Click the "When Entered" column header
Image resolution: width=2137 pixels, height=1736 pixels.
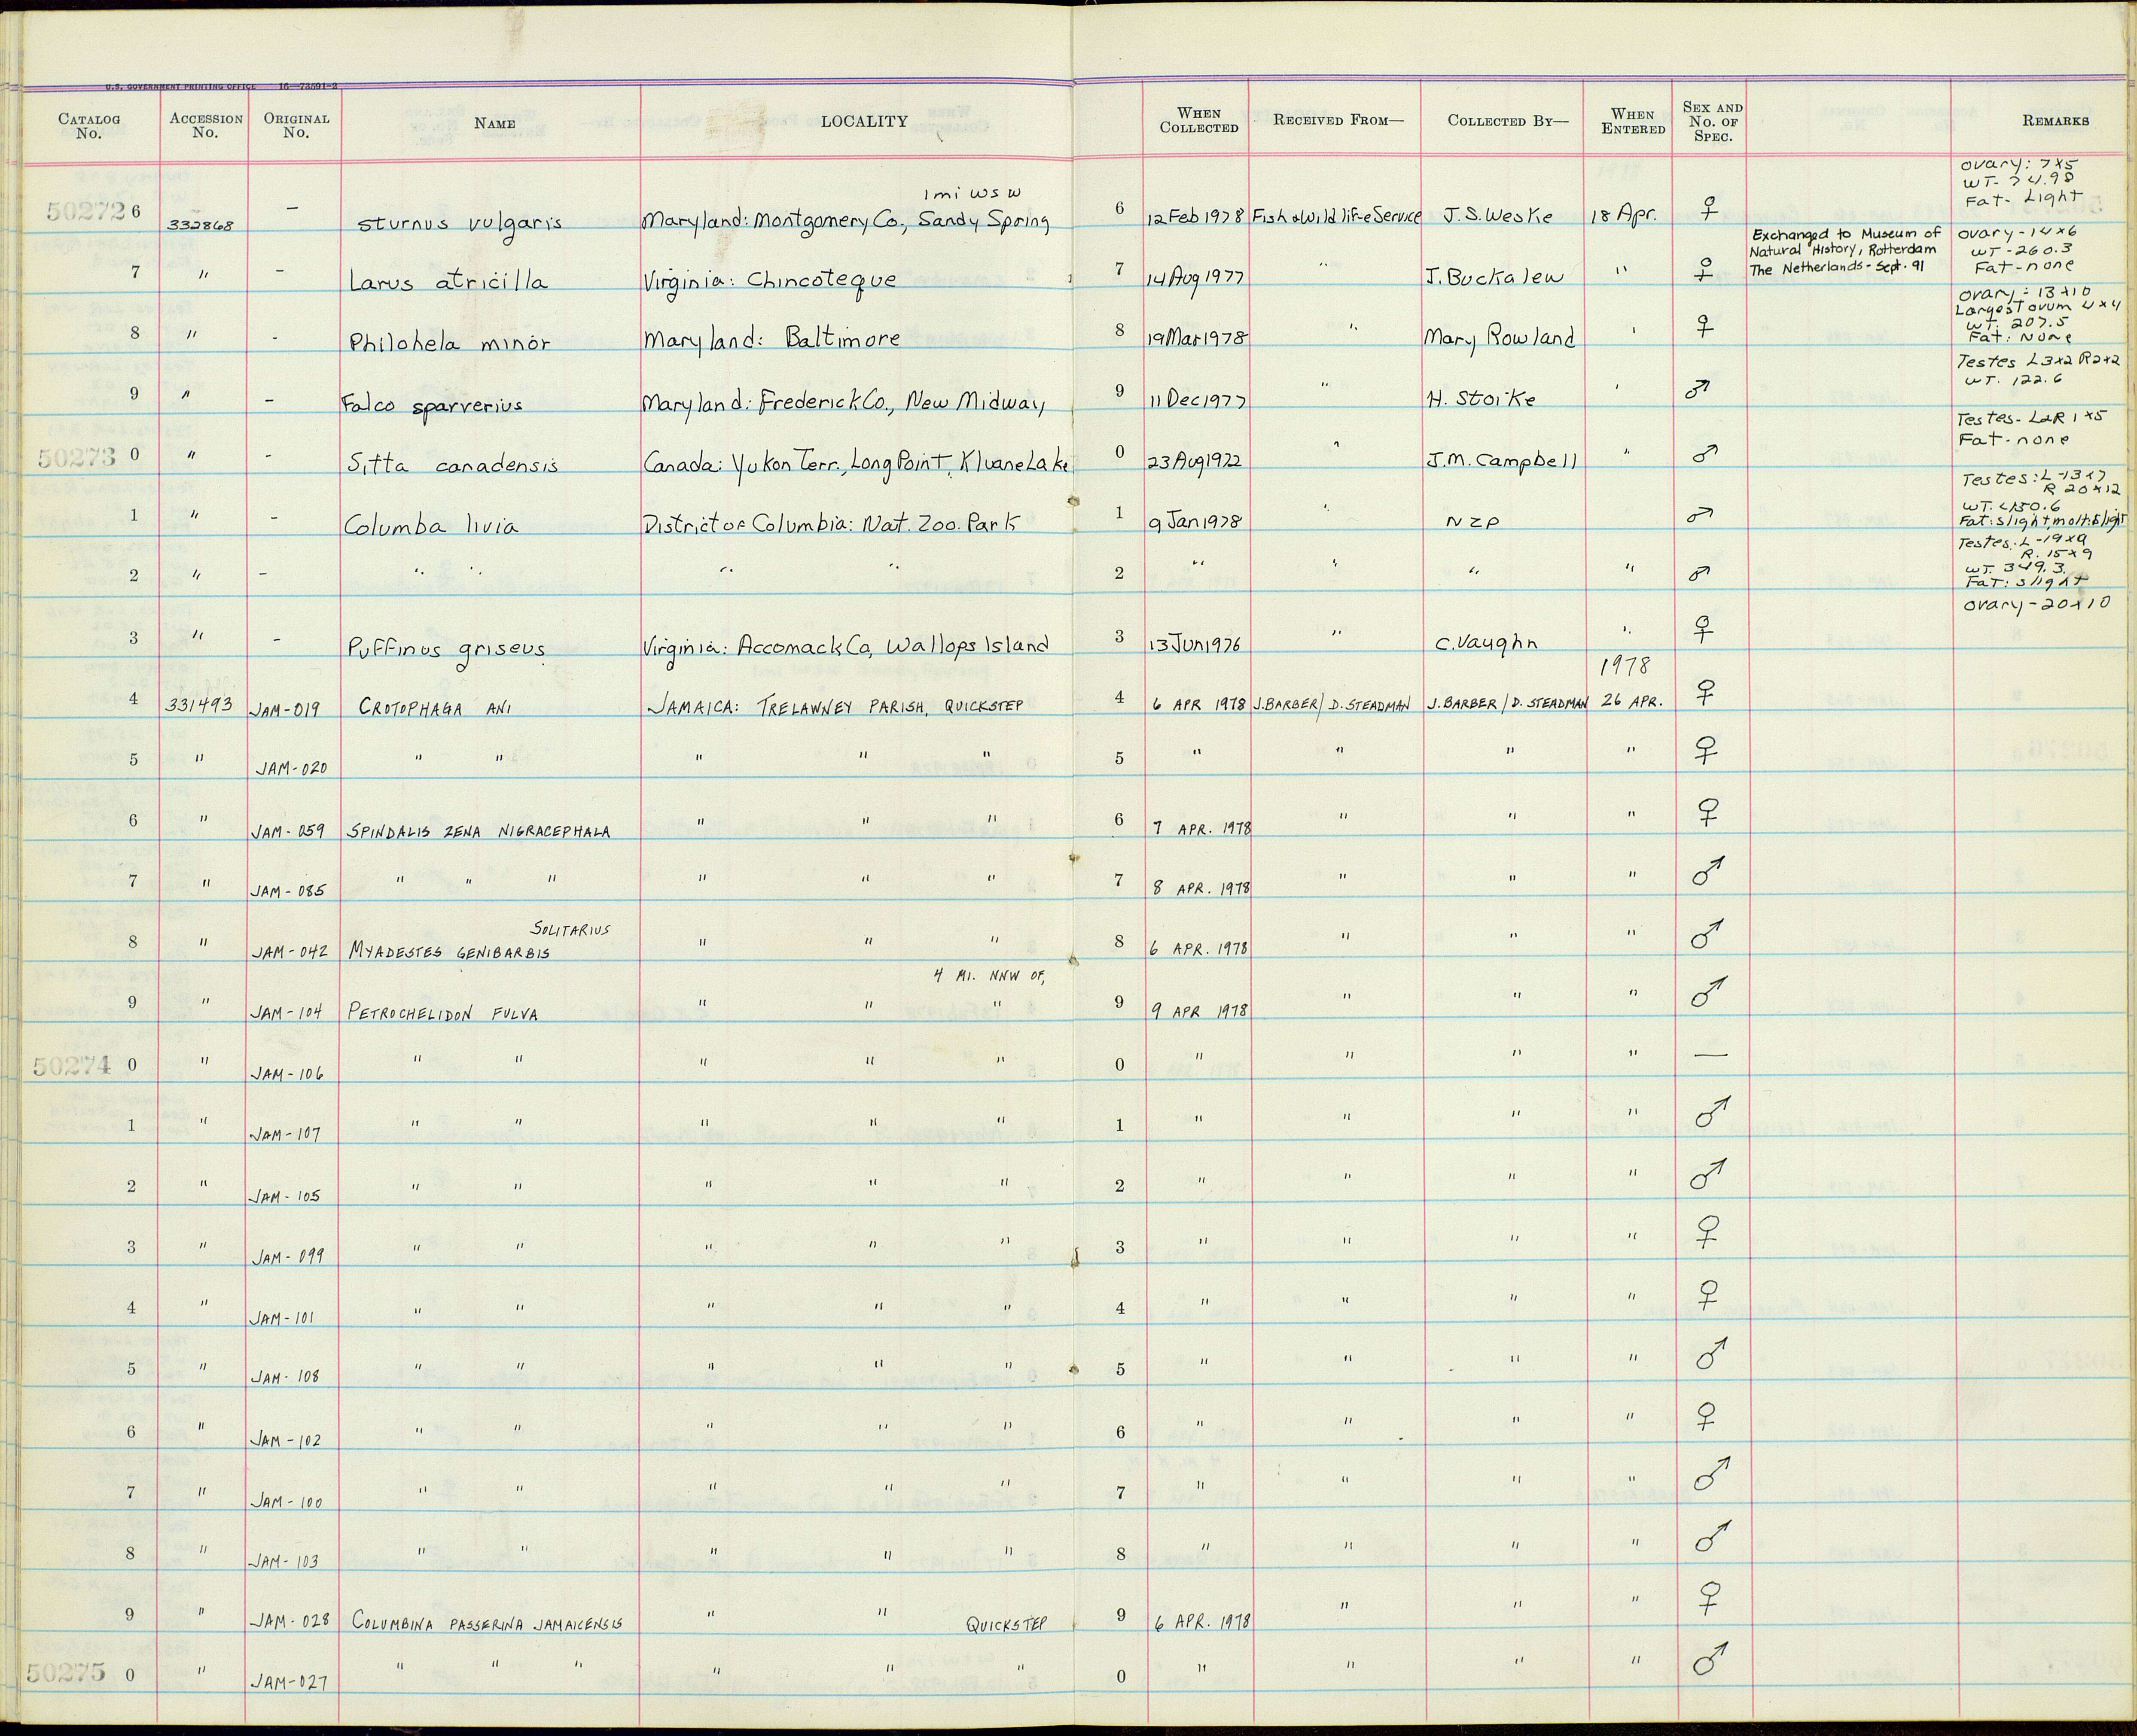click(1633, 121)
